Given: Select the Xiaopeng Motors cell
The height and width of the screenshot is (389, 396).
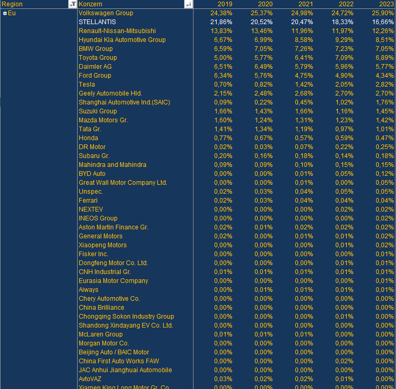Looking at the screenshot, I should coord(103,245).
